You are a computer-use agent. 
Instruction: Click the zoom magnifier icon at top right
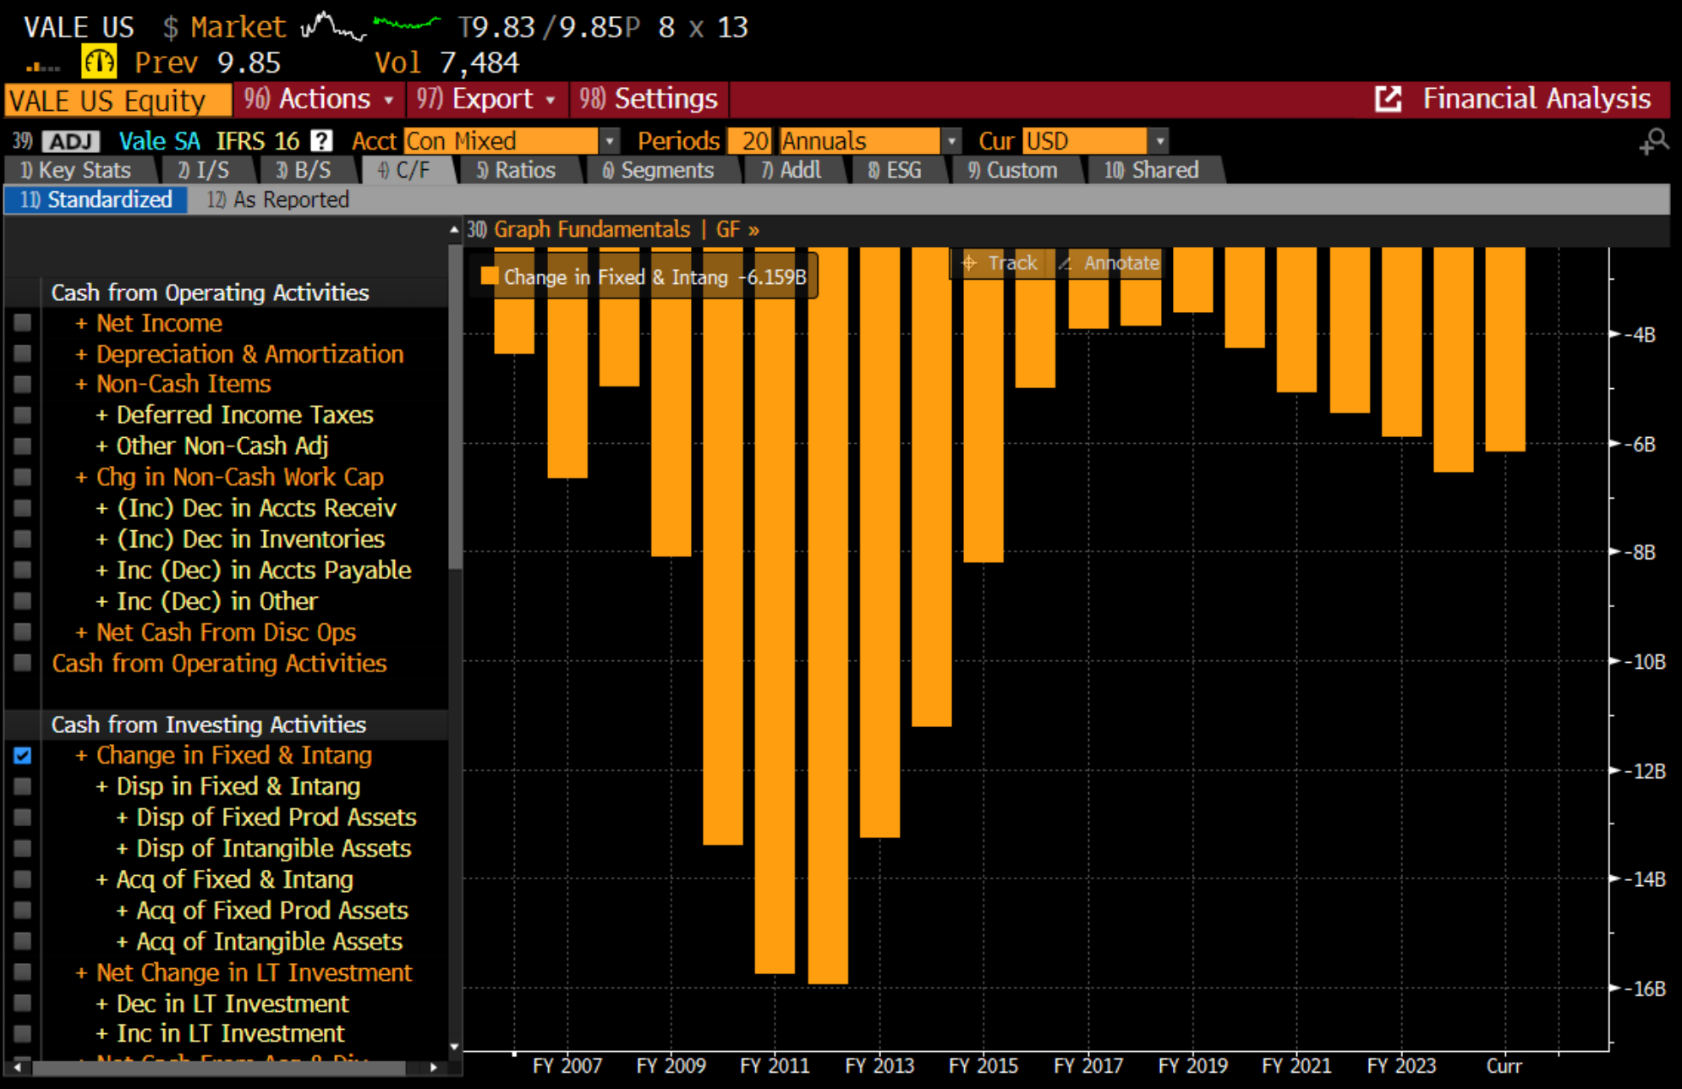click(1654, 141)
